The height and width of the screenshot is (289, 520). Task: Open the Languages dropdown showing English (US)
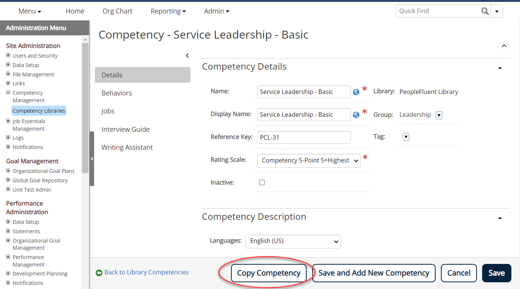(293, 241)
